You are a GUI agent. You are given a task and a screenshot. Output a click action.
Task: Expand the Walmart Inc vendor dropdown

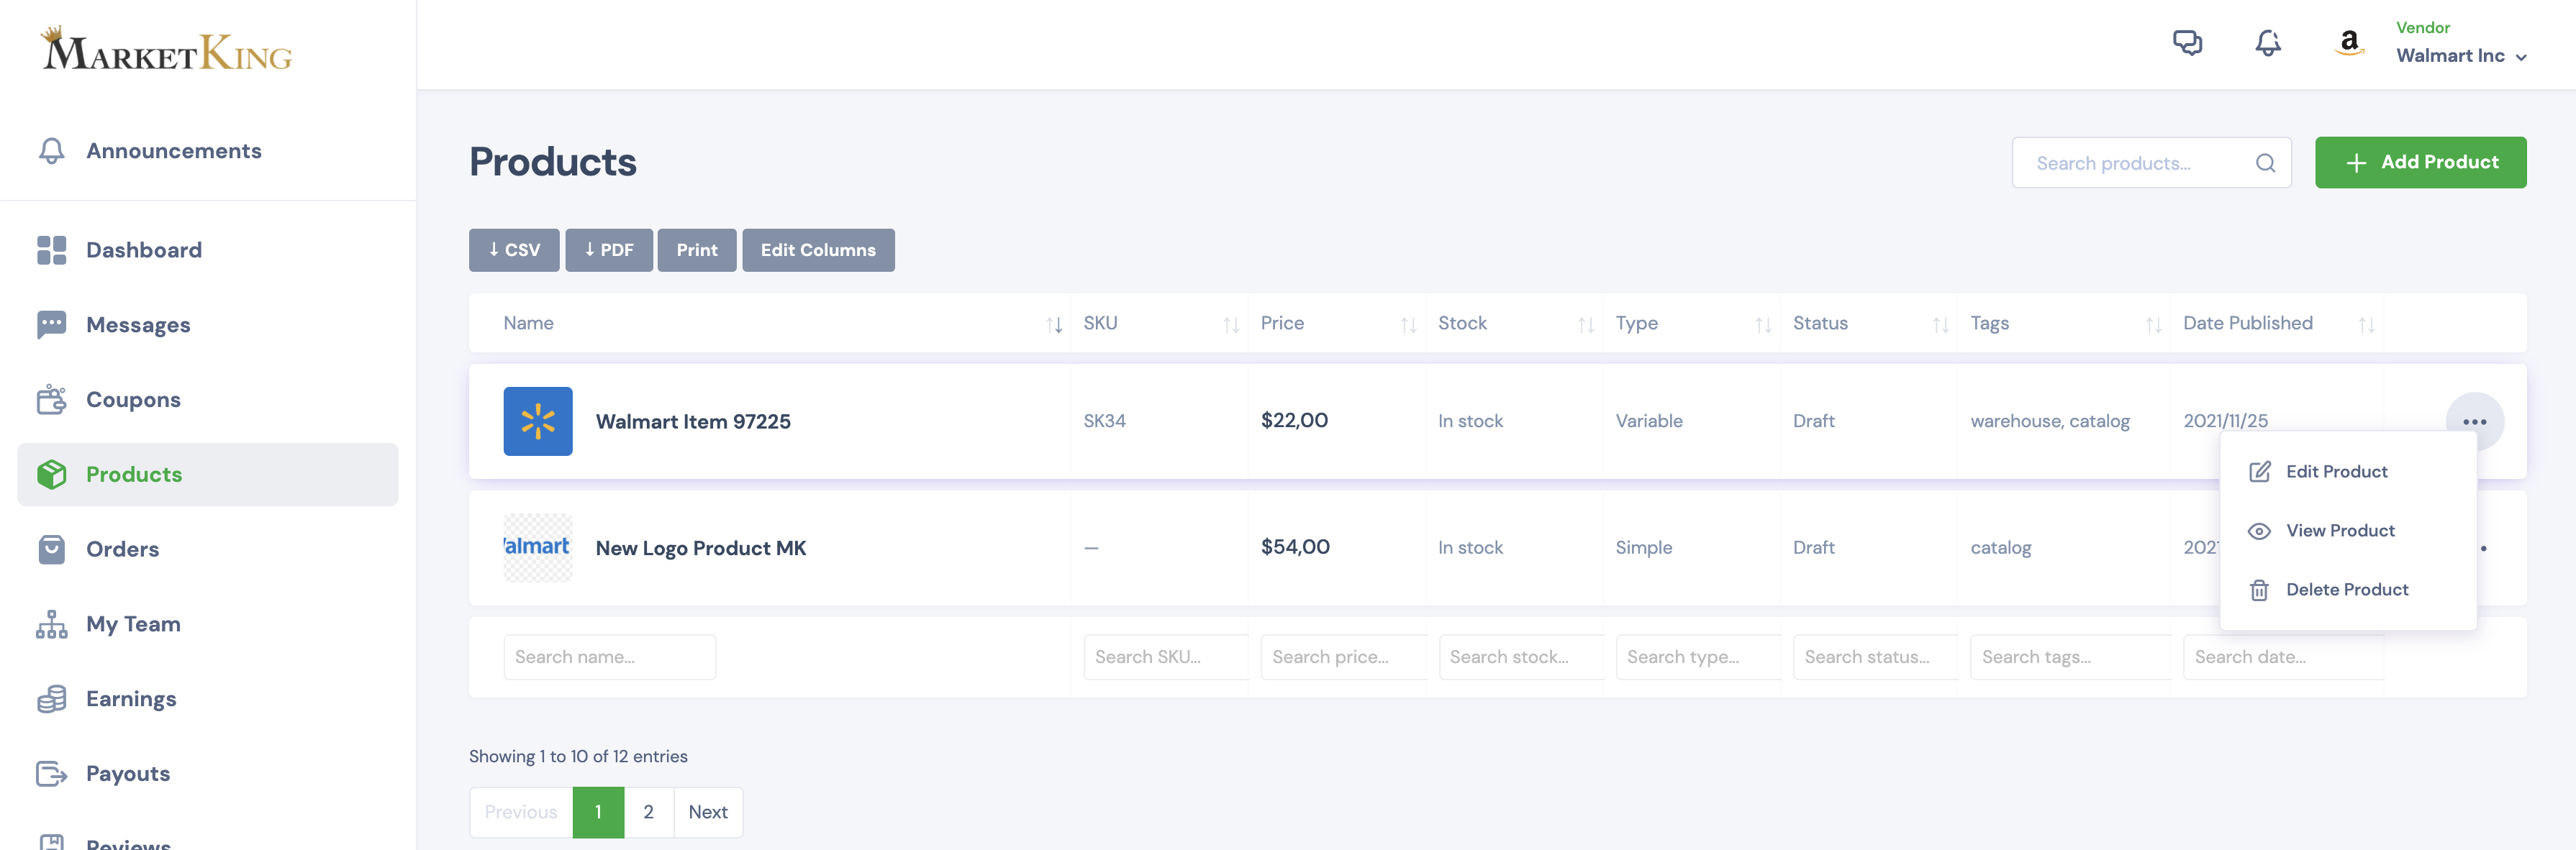click(x=2461, y=56)
